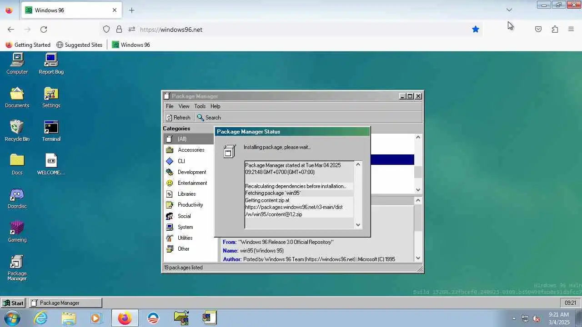This screenshot has width=582, height=327.
Task: Click up arrow in status log scrollbar
Action: point(358,164)
